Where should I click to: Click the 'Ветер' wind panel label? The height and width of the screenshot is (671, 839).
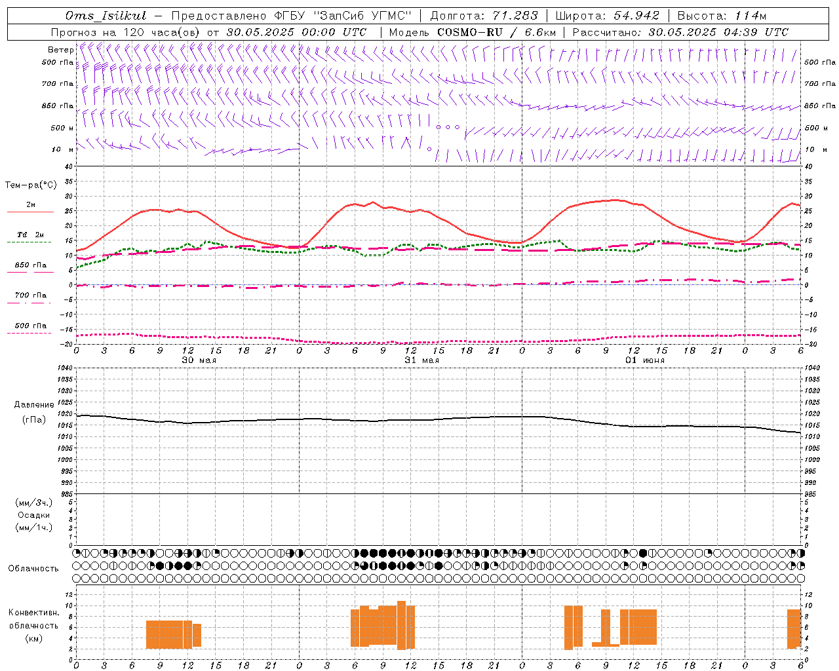(x=60, y=50)
